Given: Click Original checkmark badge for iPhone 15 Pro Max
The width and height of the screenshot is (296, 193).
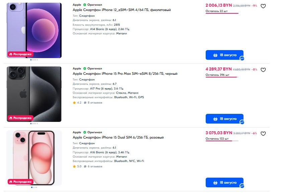Looking at the screenshot, I should pos(85,68).
